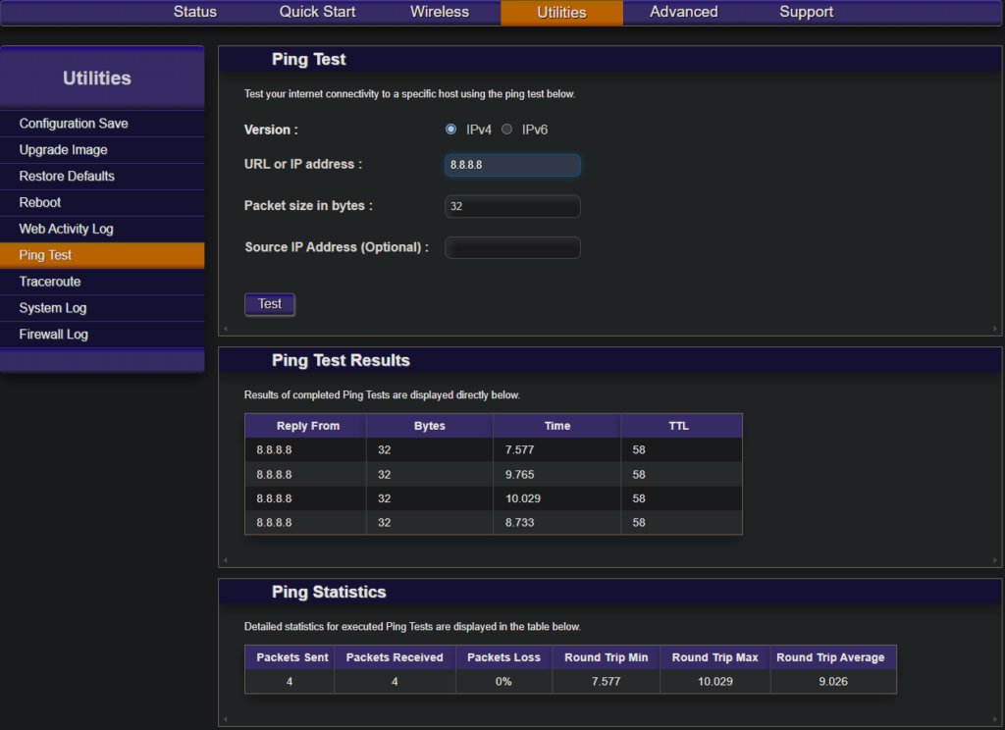Open the Support tab
This screenshot has height=730, width=1005.
[807, 12]
